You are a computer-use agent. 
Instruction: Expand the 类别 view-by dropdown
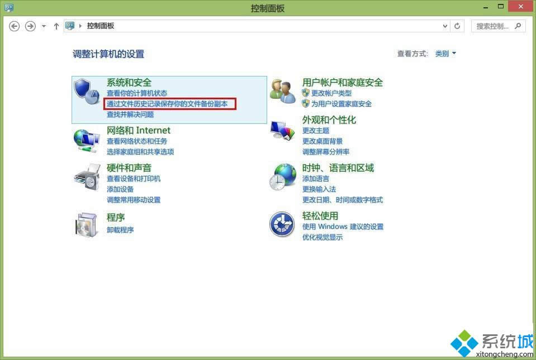[445, 54]
